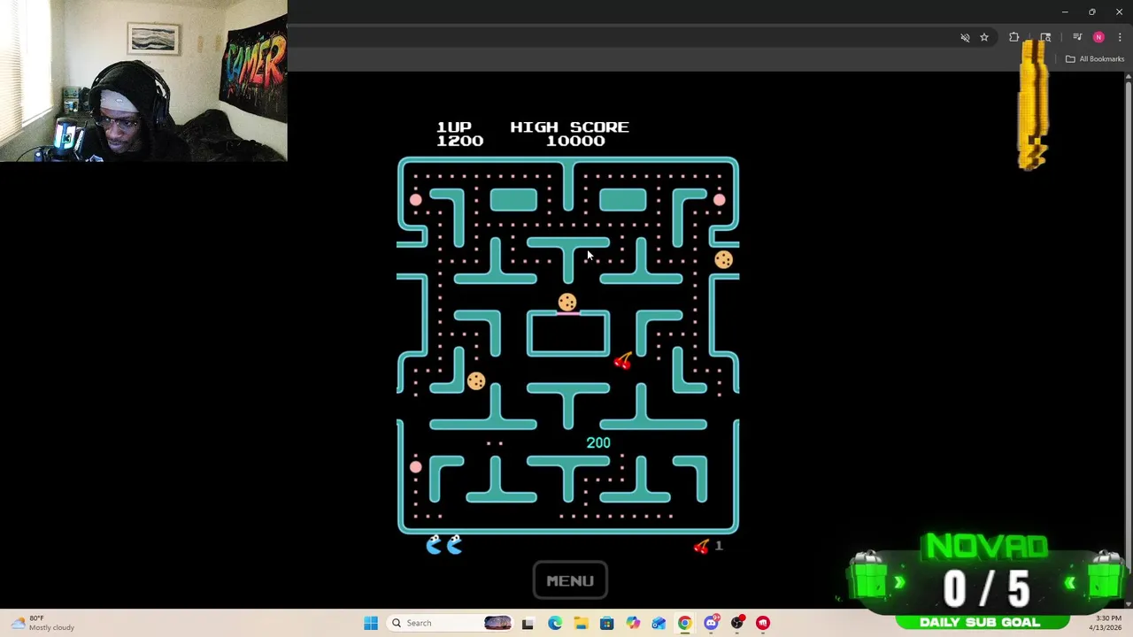Screen dimensions: 1133x637
Task: Launch Copilot from the taskbar
Action: (633, 623)
